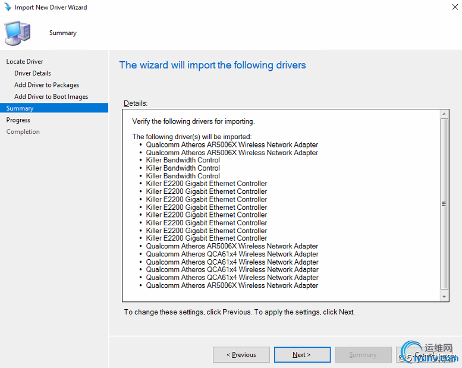Click the scroll down arrow in Details box
The width and height of the screenshot is (462, 368).
click(444, 297)
